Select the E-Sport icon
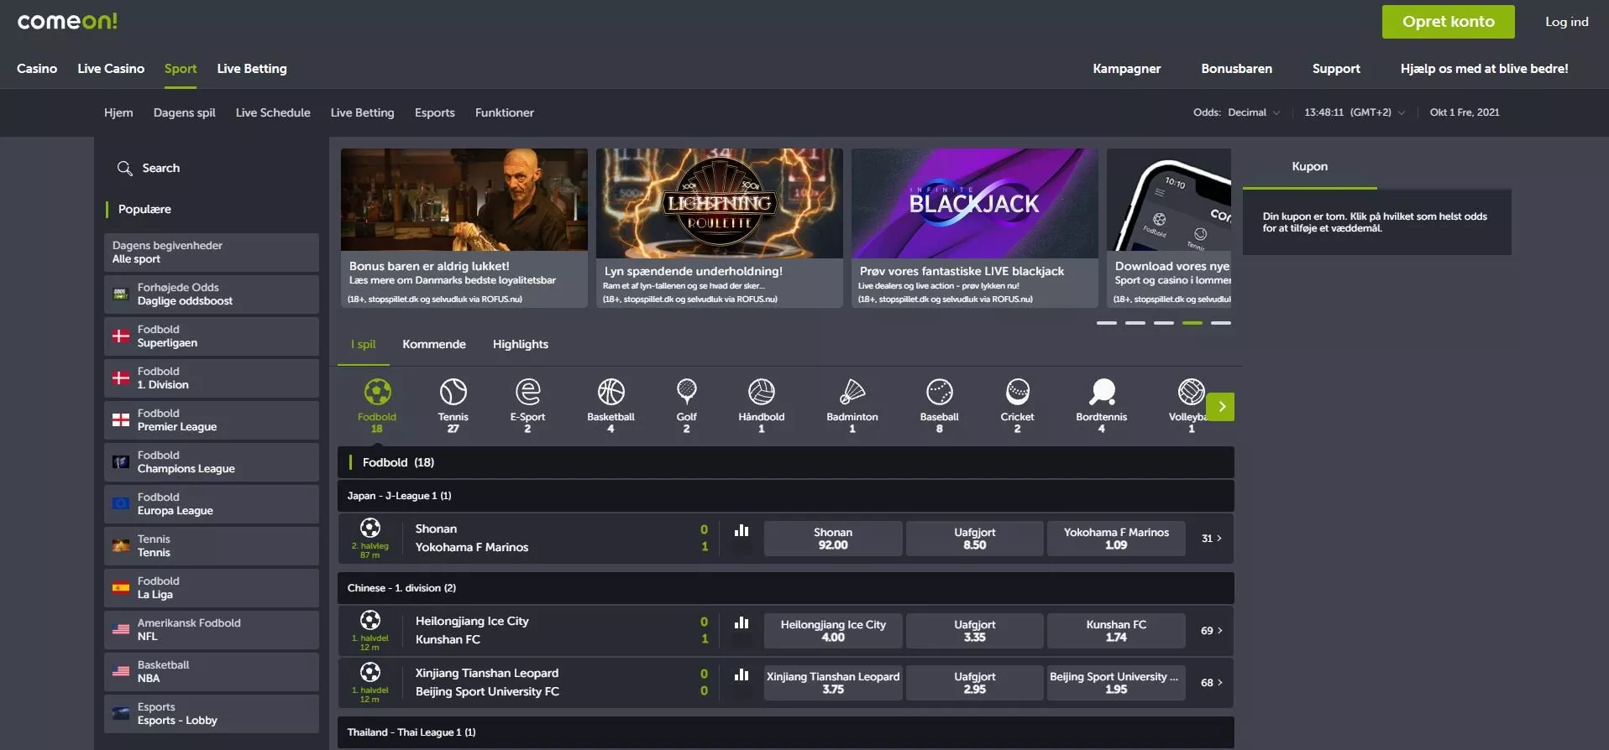1609x750 pixels. [x=527, y=392]
